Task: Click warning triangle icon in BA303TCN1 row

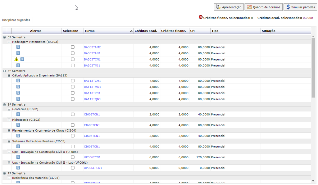Action: pos(16,59)
